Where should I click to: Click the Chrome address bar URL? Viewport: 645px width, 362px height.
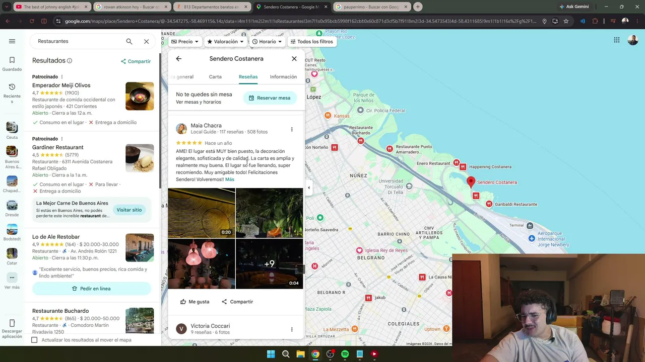click(x=301, y=21)
